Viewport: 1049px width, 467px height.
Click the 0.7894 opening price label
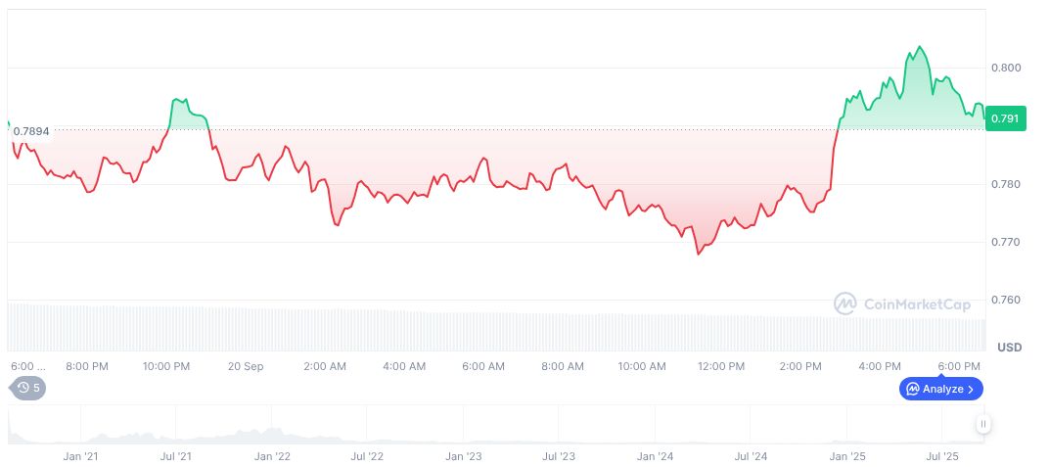point(30,130)
